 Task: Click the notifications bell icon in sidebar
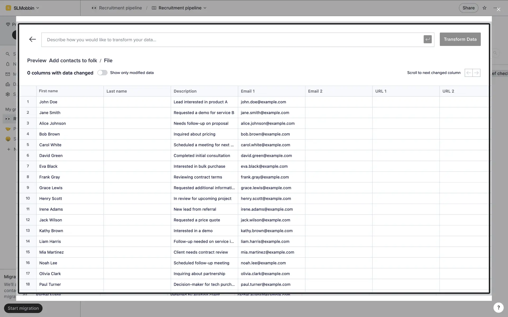(8, 64)
